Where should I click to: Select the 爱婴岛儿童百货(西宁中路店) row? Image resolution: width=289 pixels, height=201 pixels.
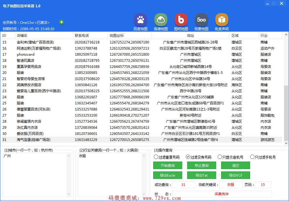coord(142,91)
